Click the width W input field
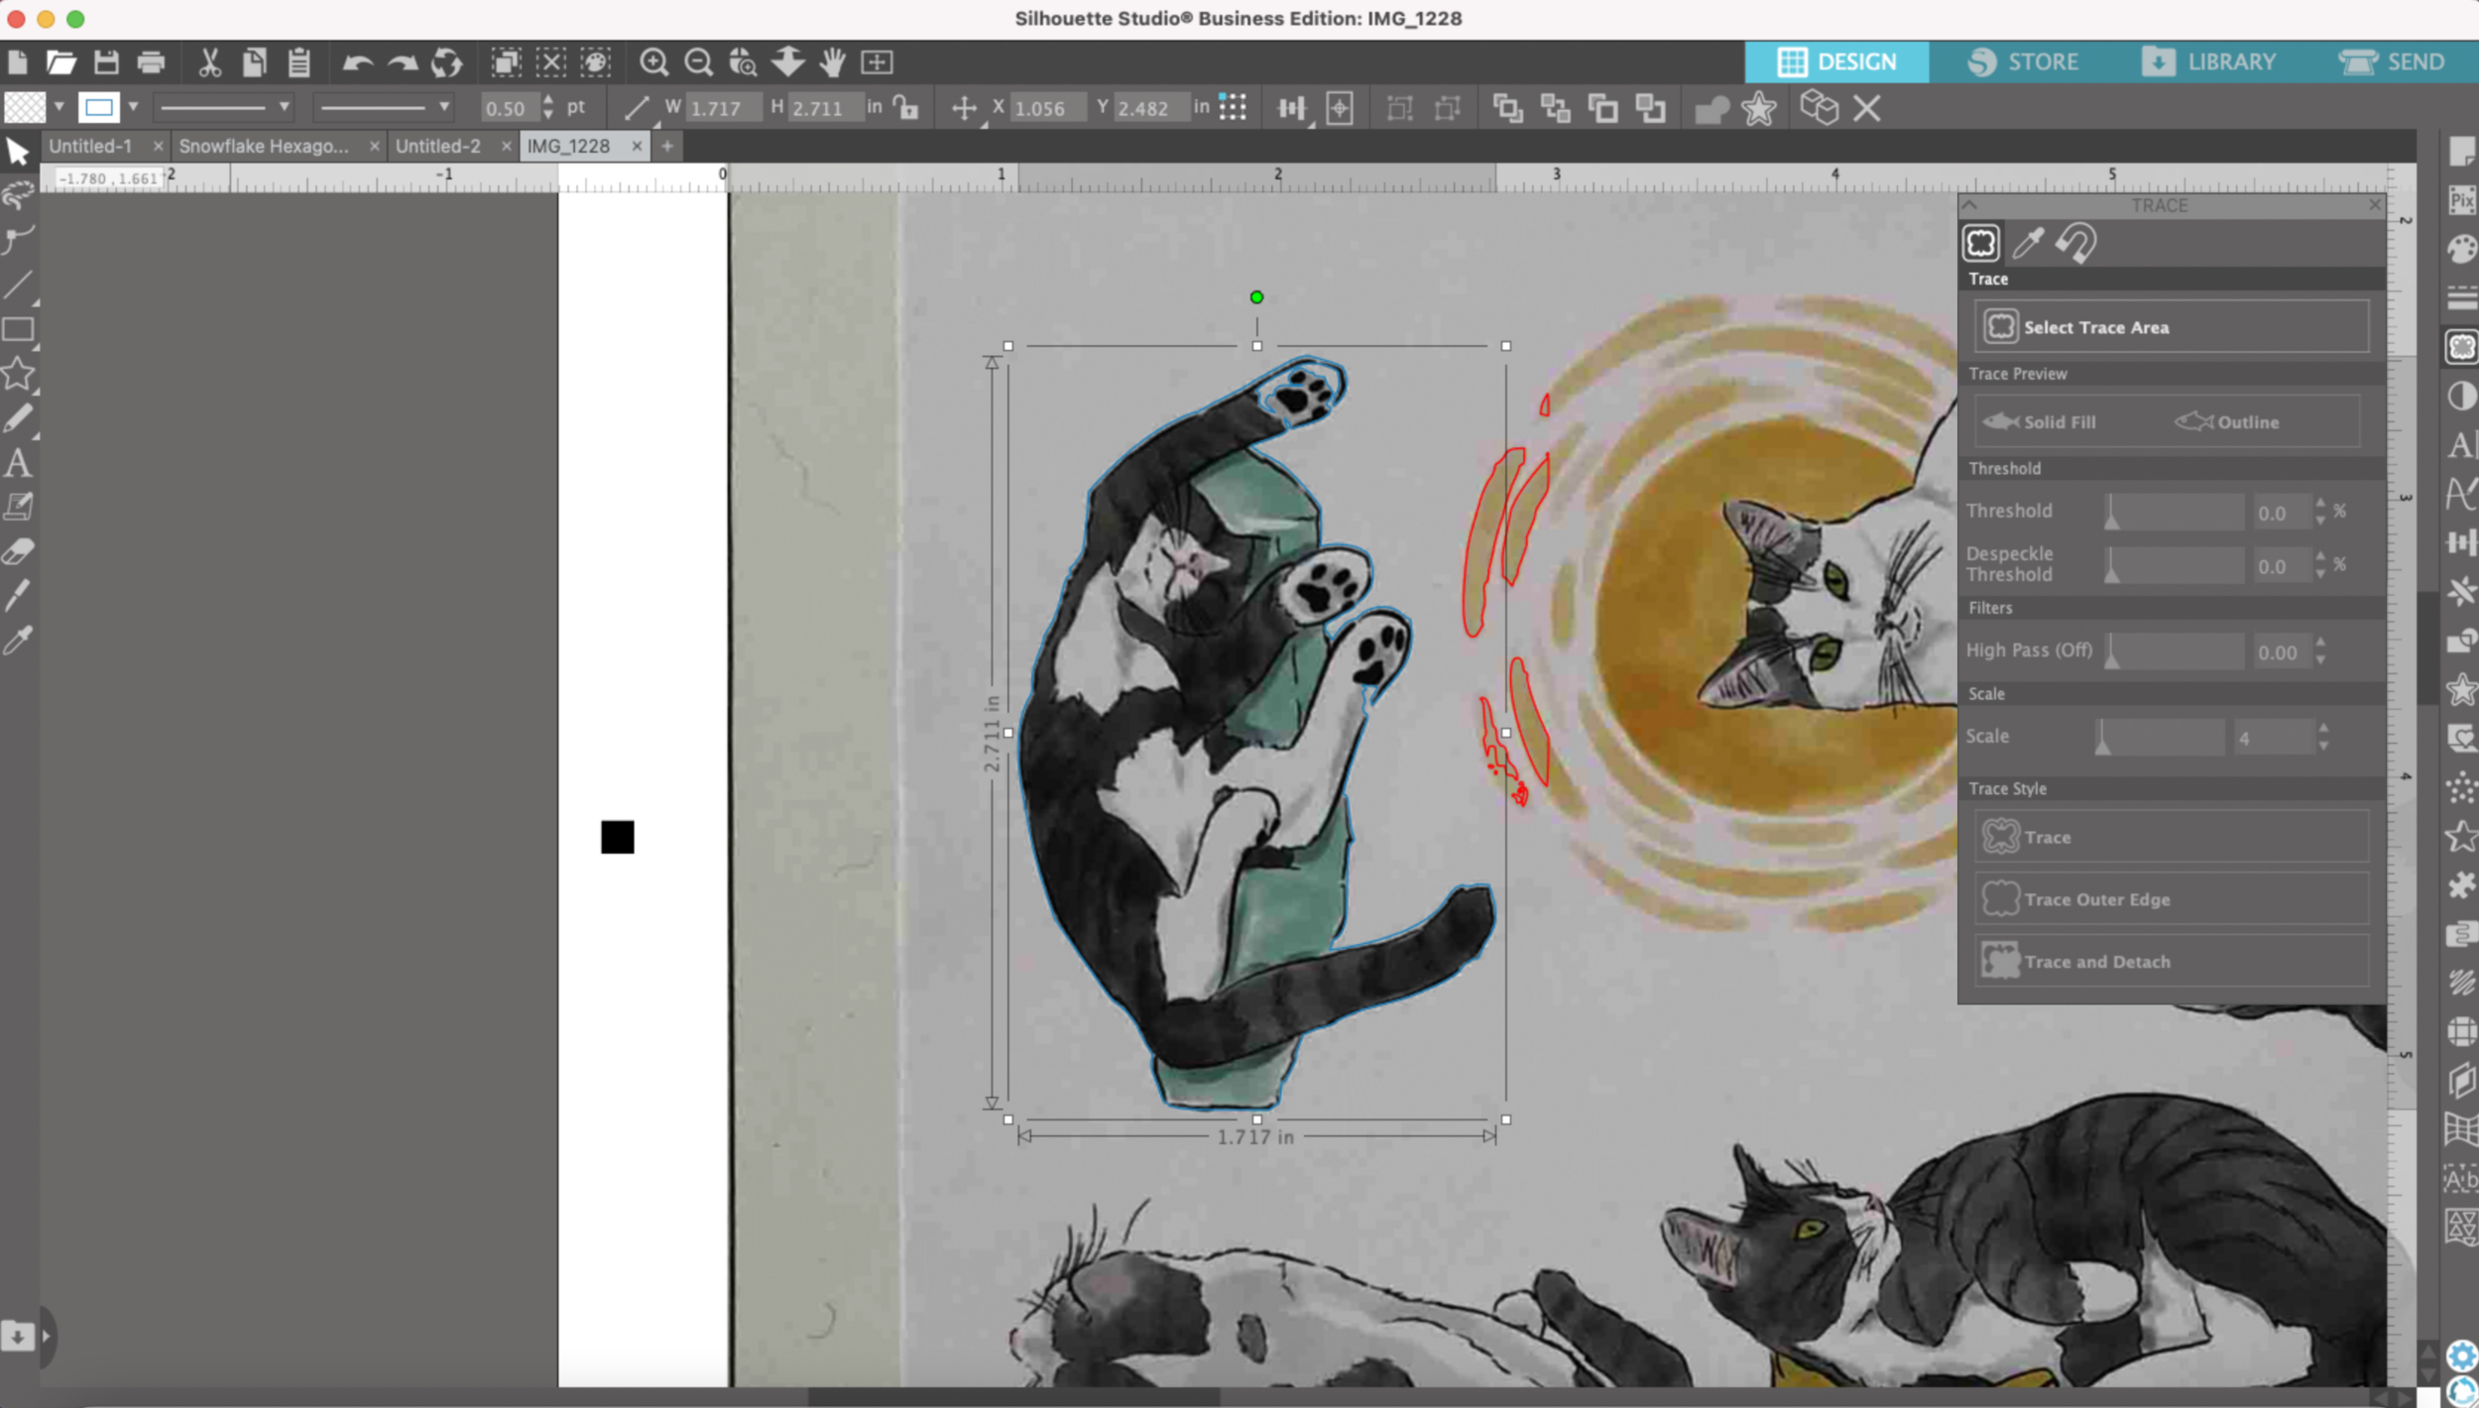This screenshot has width=2479, height=1408. coord(723,108)
